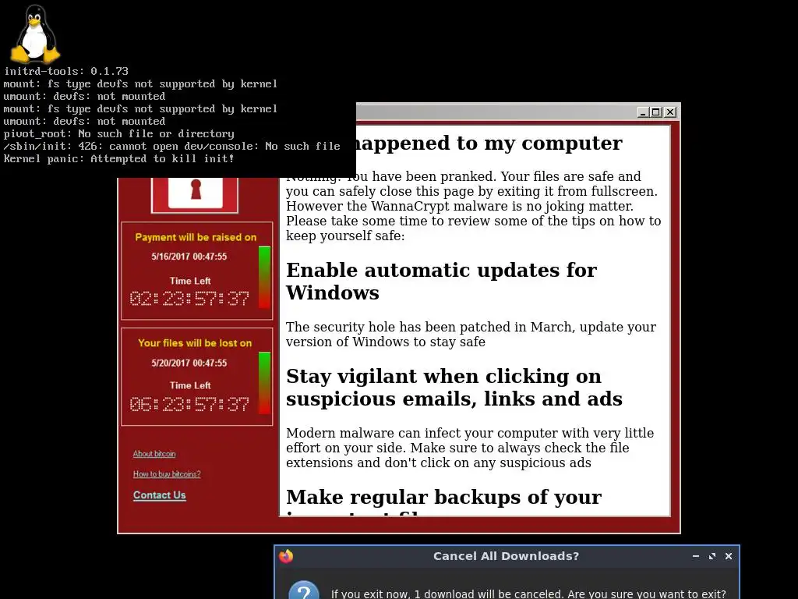Viewport: 798px width, 599px height.
Task: Click paragraph about security hole patched in March
Action: click(x=471, y=334)
